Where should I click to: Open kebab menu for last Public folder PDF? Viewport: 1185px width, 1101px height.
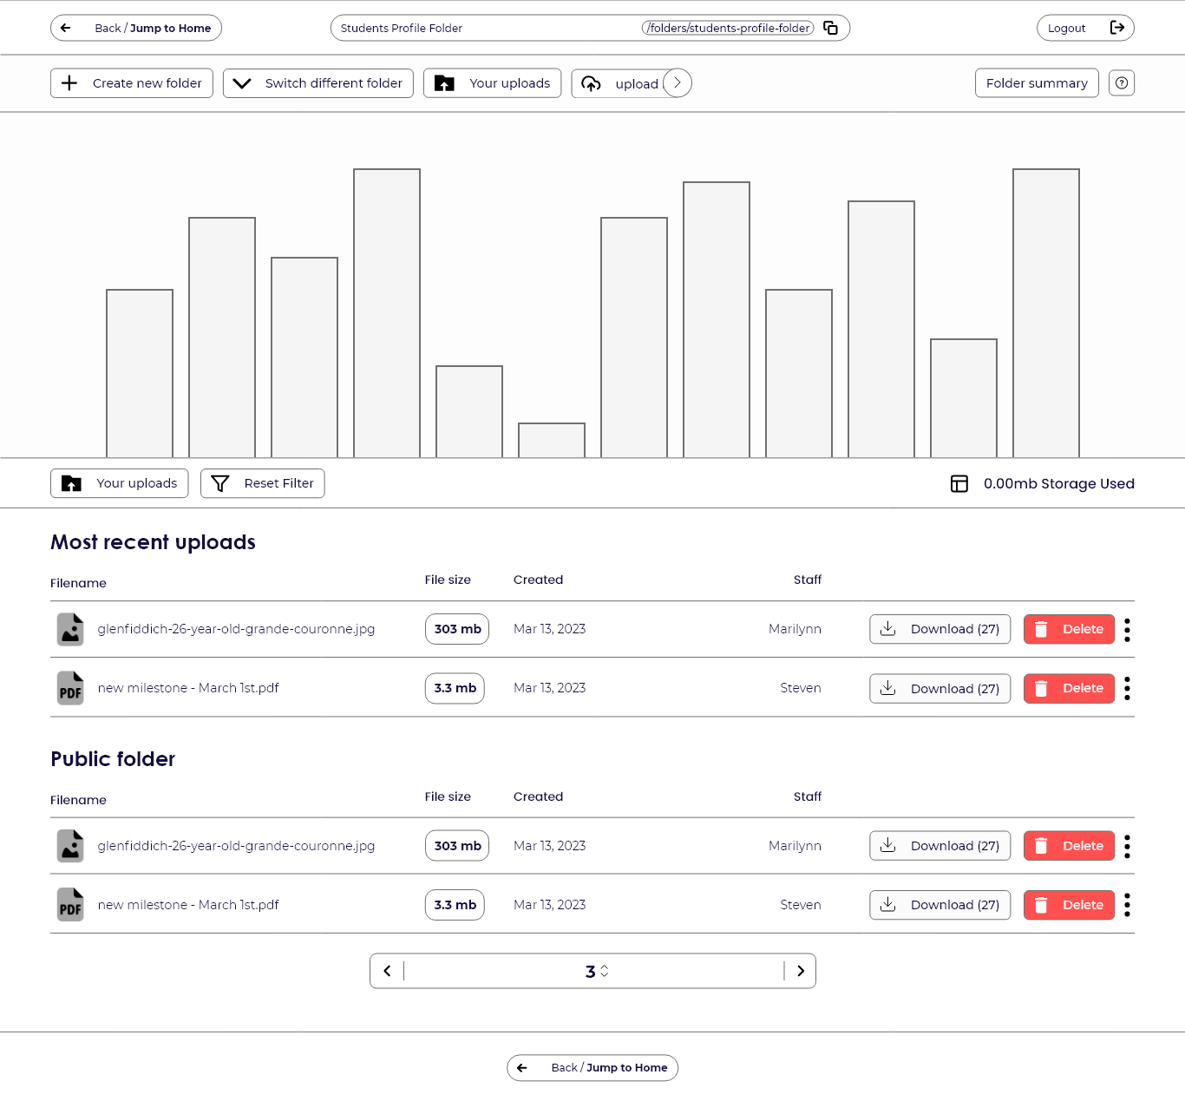pos(1127,905)
